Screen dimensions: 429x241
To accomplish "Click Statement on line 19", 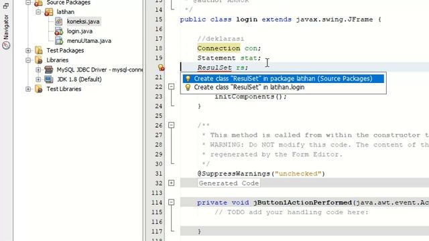I will click(x=217, y=58).
